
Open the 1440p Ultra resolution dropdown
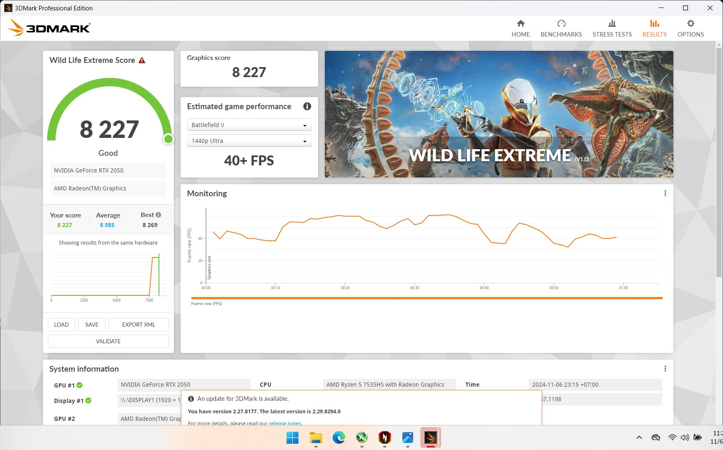click(x=249, y=141)
